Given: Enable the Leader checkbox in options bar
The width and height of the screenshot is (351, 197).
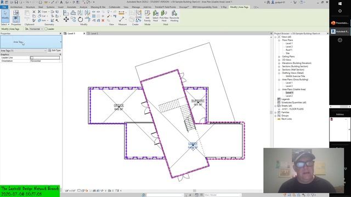Looking at the screenshot, I should click(x=46, y=29).
